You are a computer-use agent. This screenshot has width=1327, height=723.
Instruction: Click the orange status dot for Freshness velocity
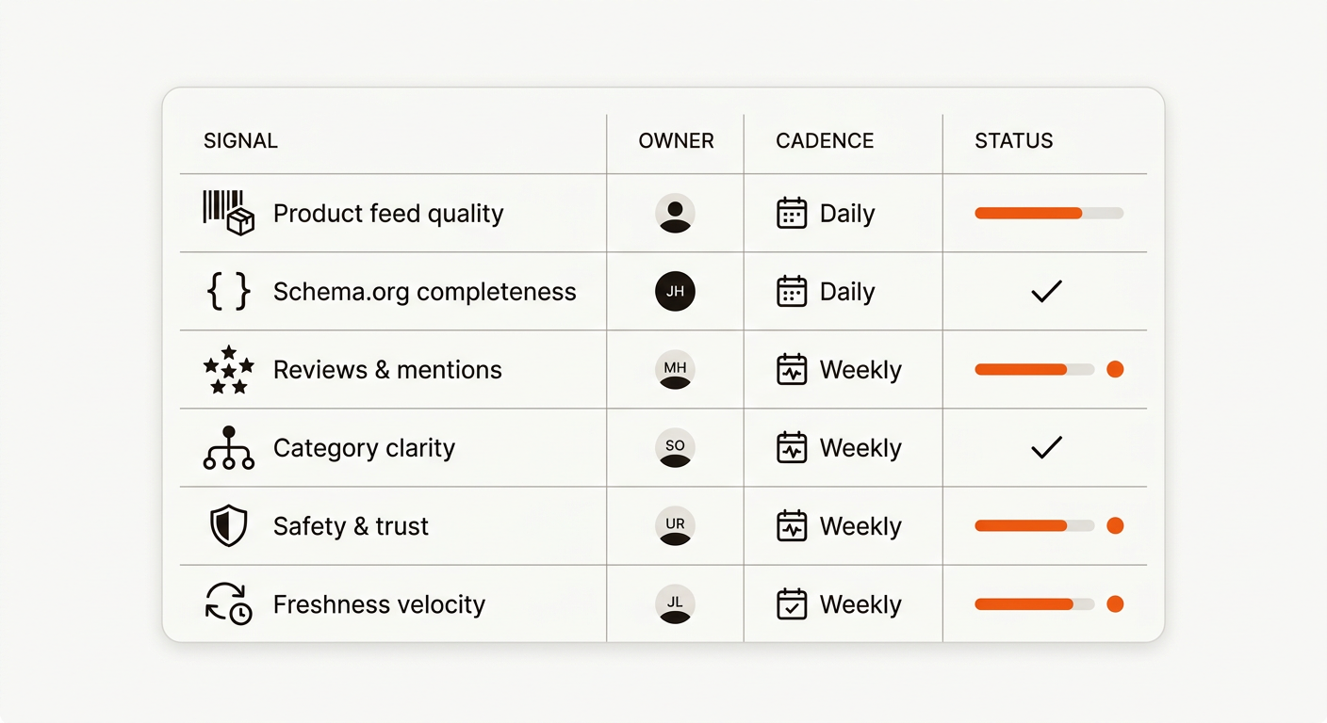[1115, 604]
